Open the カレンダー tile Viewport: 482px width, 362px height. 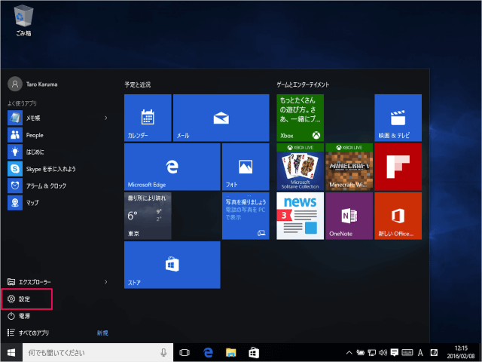[148, 118]
